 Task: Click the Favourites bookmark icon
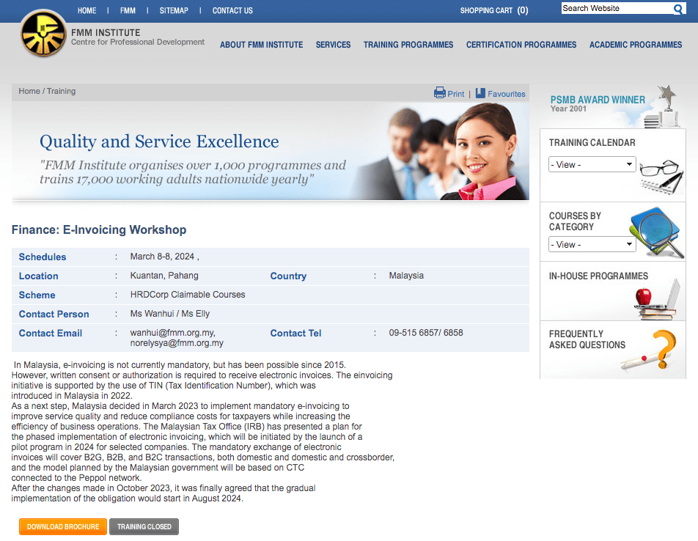480,93
